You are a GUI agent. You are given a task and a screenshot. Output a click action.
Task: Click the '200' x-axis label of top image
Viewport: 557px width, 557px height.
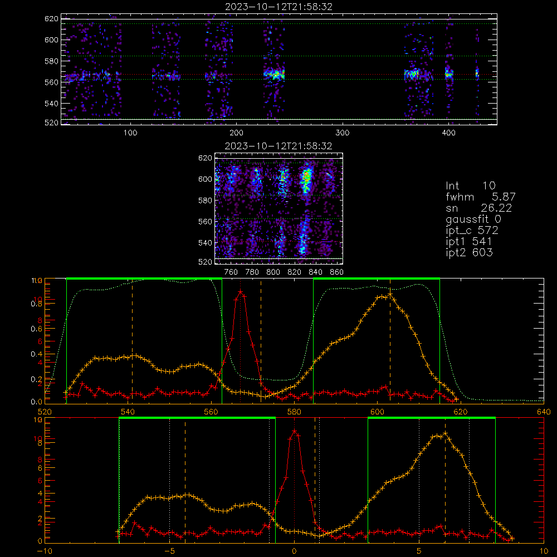coord(237,133)
